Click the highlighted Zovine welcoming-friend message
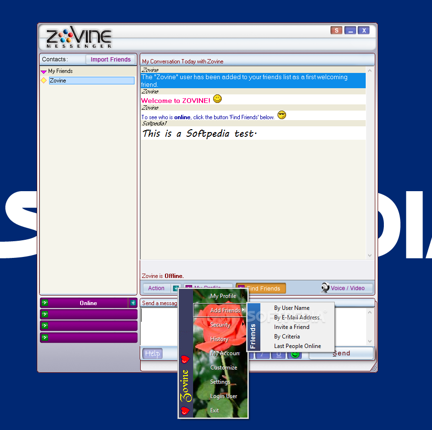 [253, 81]
